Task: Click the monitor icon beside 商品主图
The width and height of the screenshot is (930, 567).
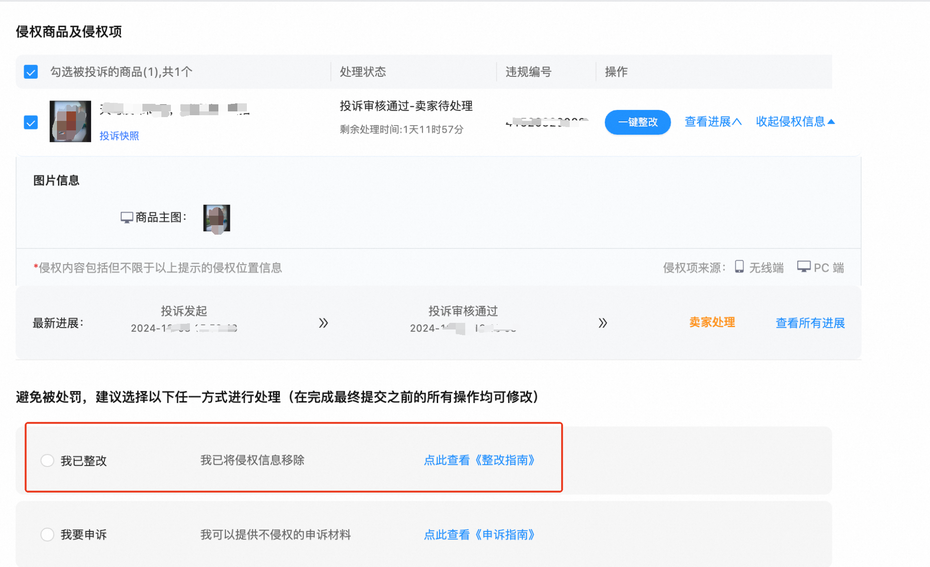Action: [127, 218]
